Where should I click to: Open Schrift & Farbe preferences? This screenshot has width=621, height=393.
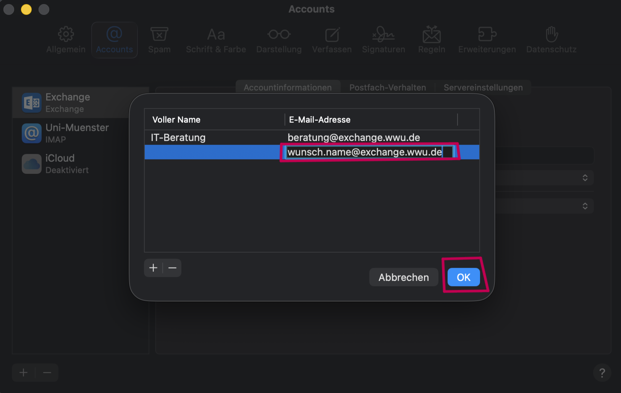tap(216, 40)
